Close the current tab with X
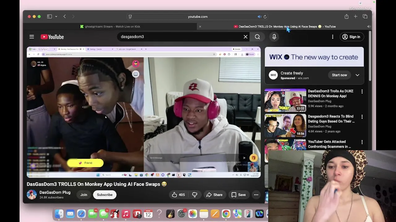This screenshot has height=222, width=396. point(200,27)
